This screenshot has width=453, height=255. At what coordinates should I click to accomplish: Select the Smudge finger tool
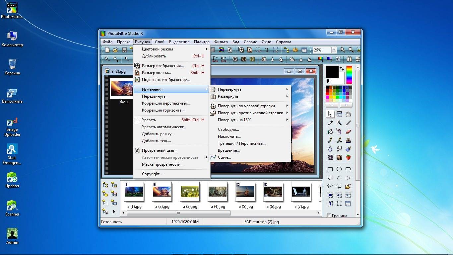coord(339,149)
